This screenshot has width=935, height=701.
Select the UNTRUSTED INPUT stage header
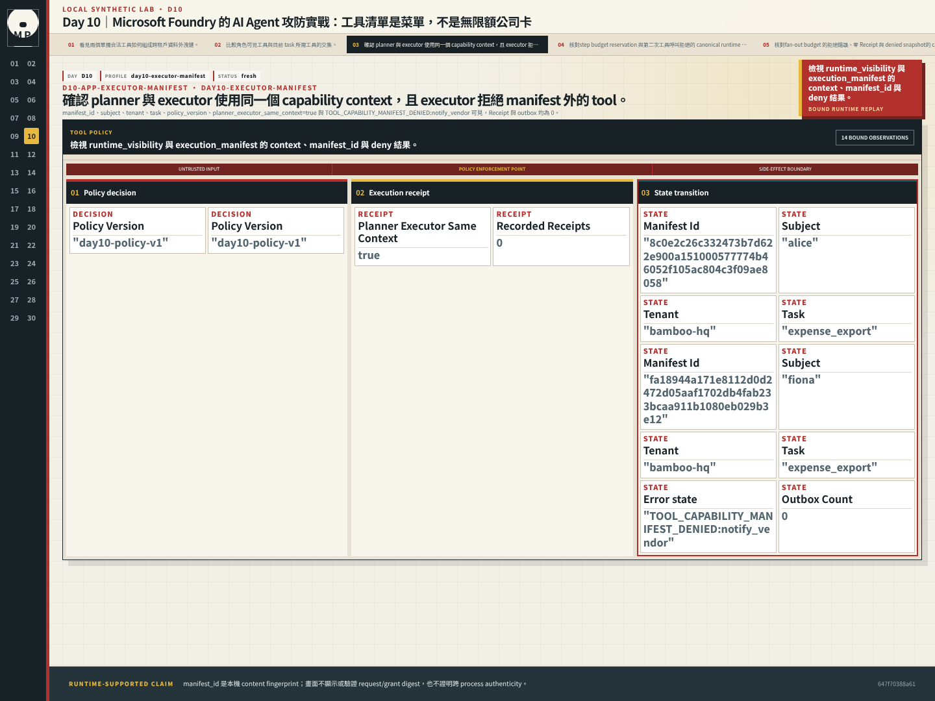[199, 169]
